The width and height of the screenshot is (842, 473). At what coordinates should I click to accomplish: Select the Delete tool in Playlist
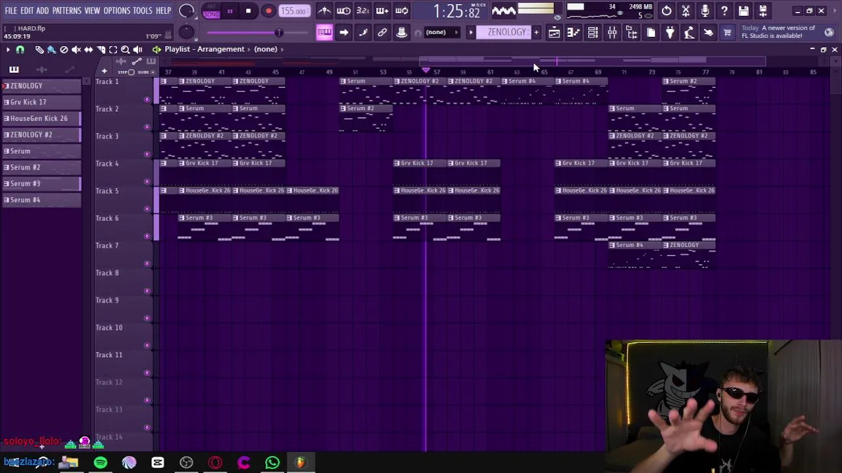point(64,49)
